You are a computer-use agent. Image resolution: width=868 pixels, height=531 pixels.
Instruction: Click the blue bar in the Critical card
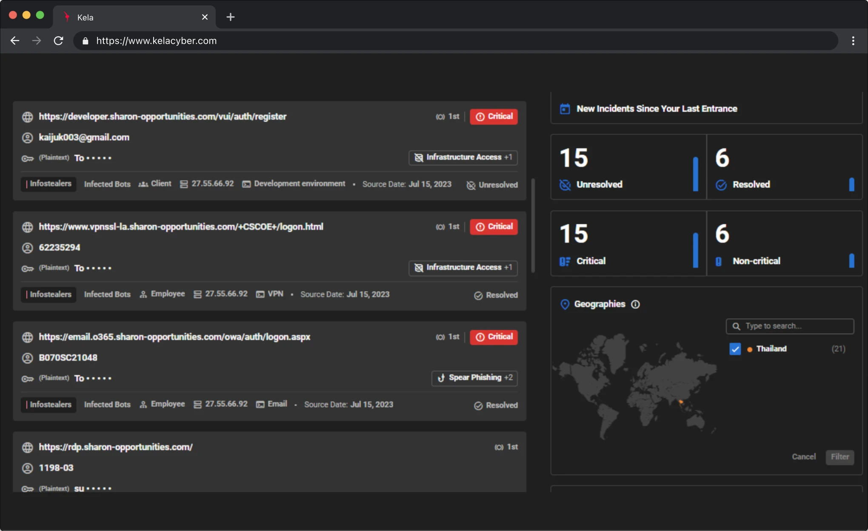pyautogui.click(x=696, y=250)
